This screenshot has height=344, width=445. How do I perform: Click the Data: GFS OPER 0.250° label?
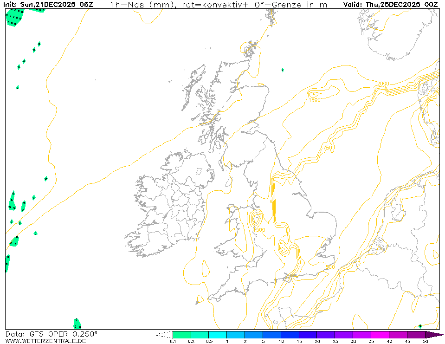coord(51,334)
